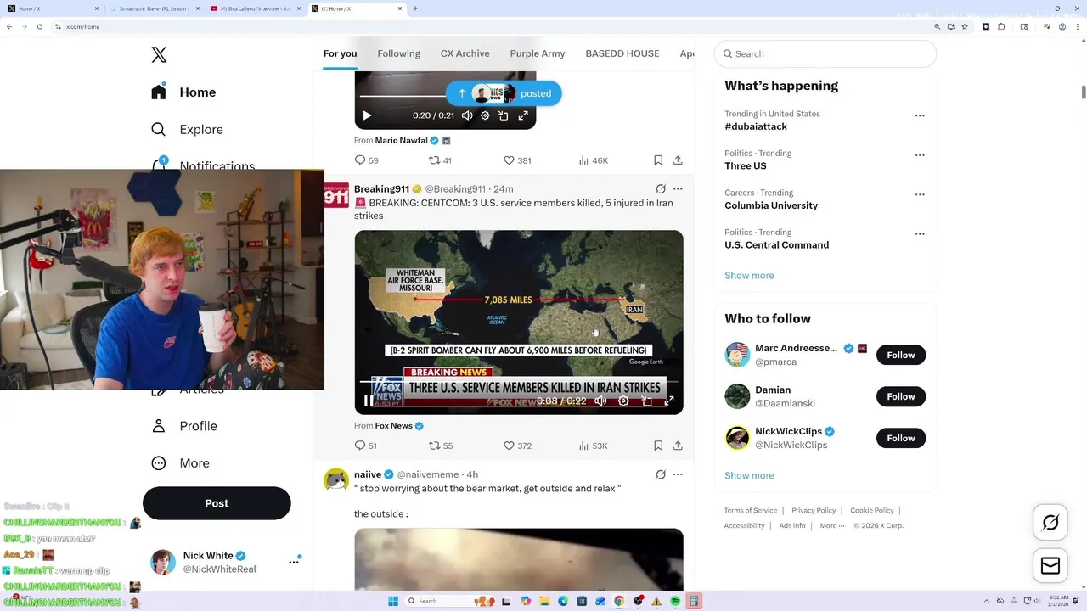
Task: Seek the Fox News video progress bar
Action: [x=519, y=382]
